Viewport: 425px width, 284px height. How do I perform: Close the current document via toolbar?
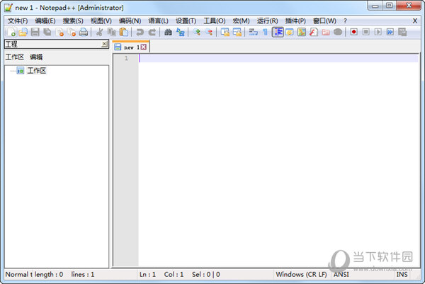[59, 33]
